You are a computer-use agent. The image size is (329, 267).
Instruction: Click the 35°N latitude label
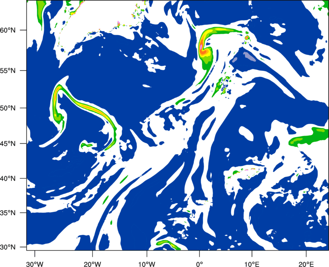pos(8,213)
